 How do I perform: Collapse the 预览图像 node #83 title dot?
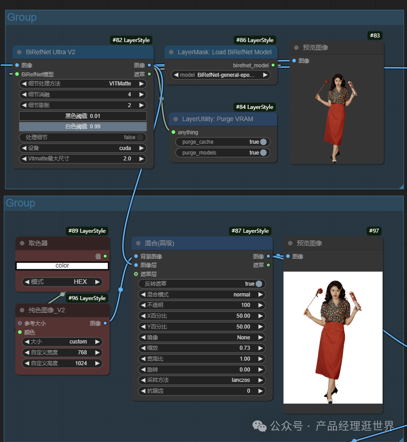(x=296, y=47)
